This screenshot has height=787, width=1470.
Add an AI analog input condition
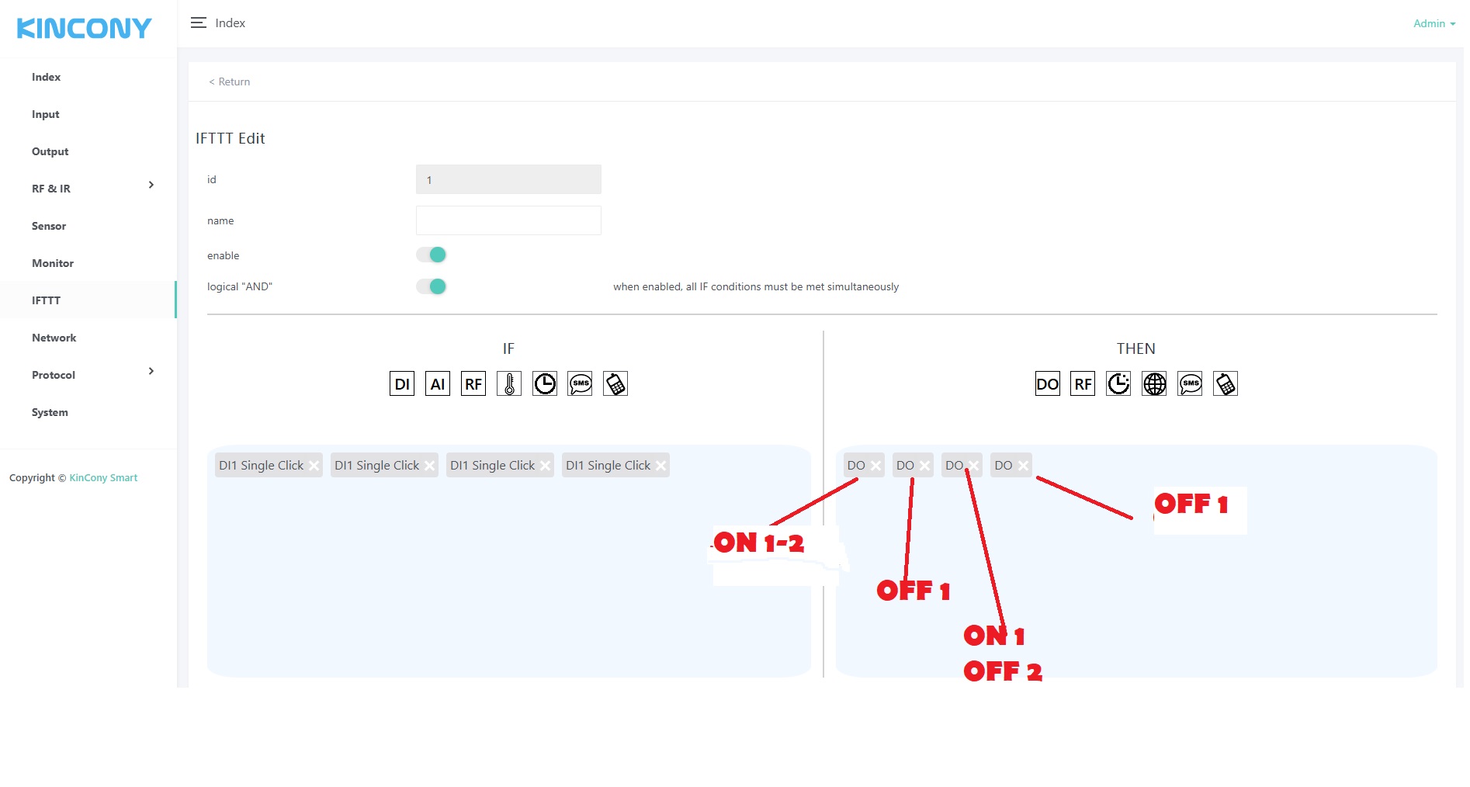click(437, 383)
